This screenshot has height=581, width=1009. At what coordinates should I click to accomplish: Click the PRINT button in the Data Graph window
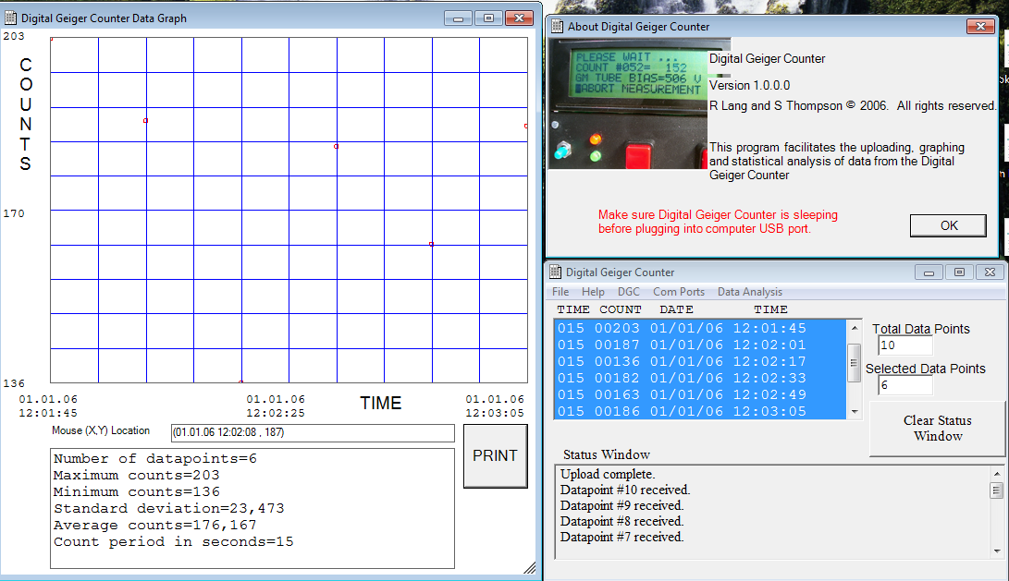(x=495, y=455)
